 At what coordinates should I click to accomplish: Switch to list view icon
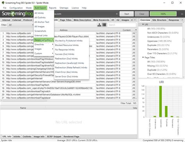tap(104, 25)
